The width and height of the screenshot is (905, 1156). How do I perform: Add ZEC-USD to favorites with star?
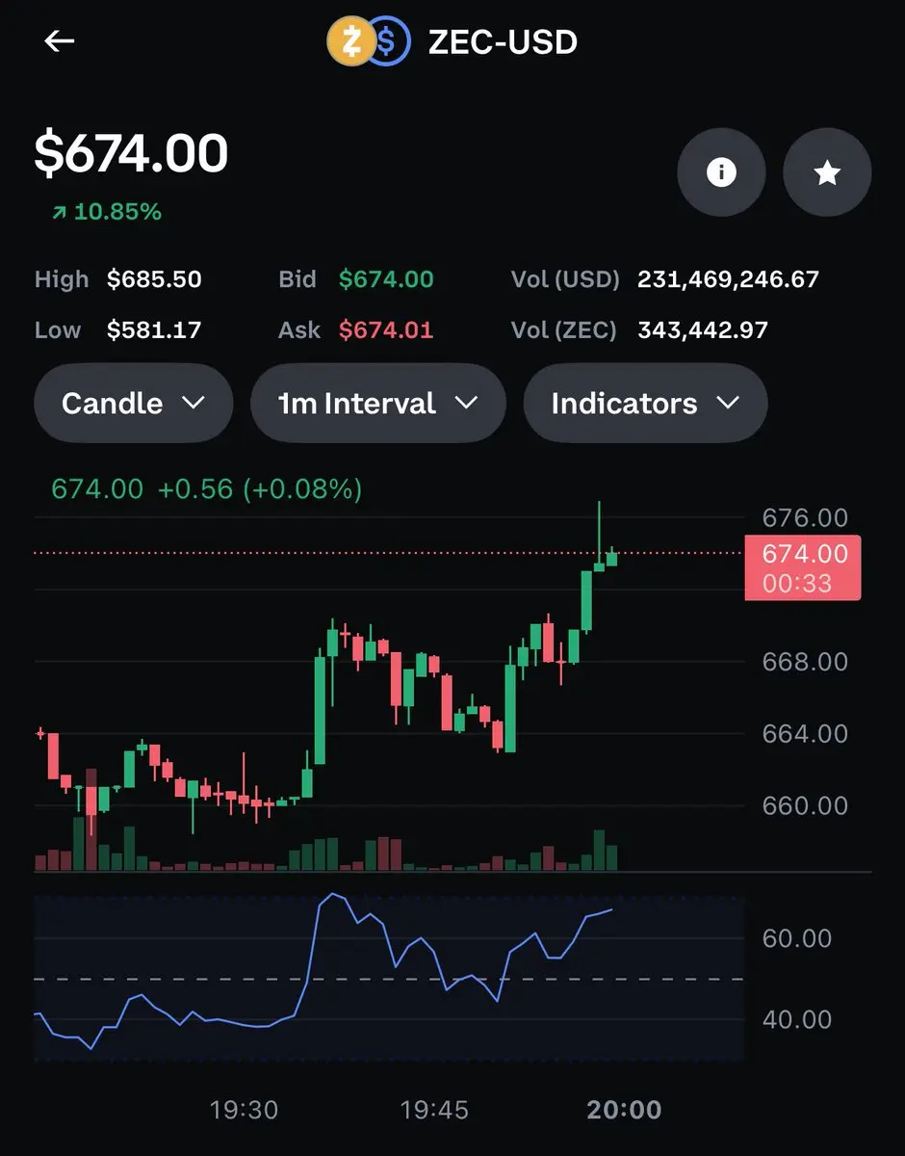pyautogui.click(x=827, y=172)
